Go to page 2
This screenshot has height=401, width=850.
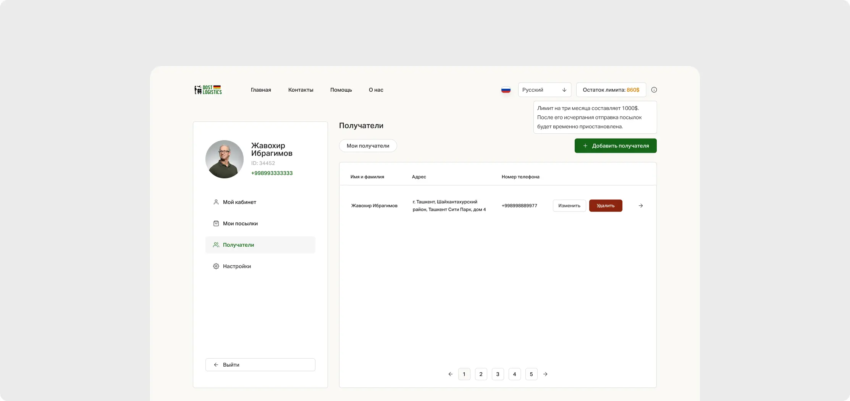481,374
